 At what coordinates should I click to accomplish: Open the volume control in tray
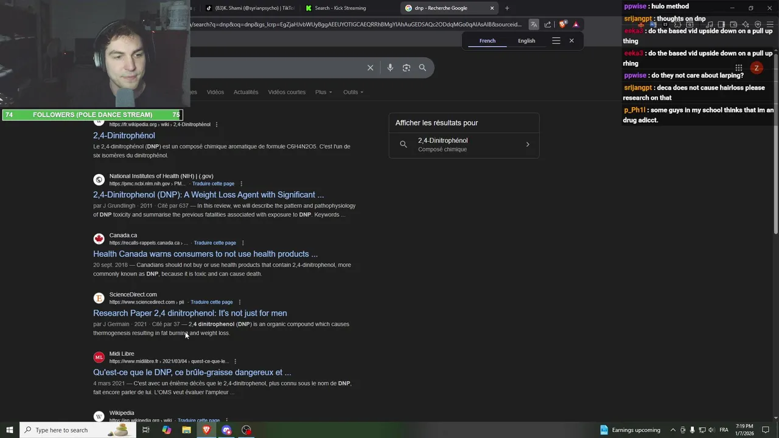click(x=711, y=430)
